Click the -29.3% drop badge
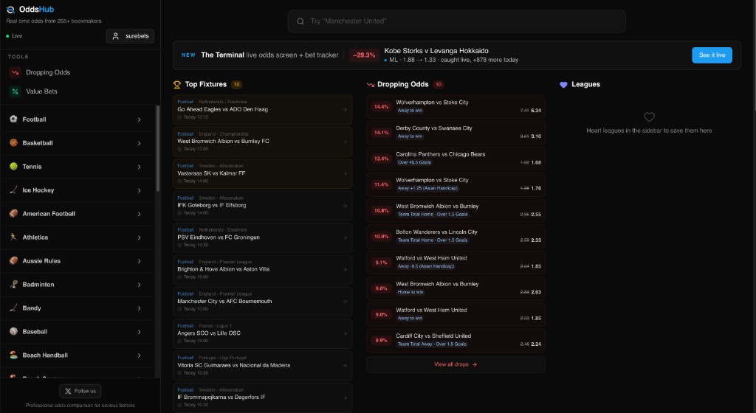Screen dimensions: 756x413 363,55
